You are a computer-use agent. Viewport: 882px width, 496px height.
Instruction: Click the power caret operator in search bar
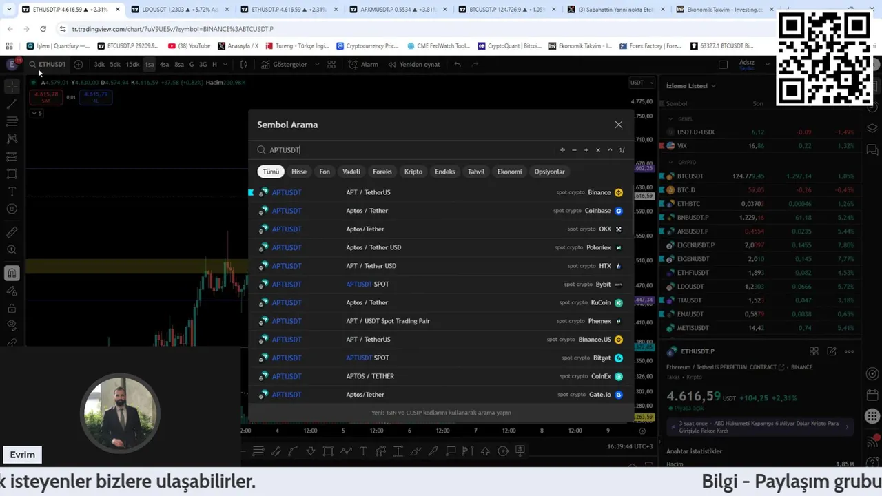pos(610,150)
